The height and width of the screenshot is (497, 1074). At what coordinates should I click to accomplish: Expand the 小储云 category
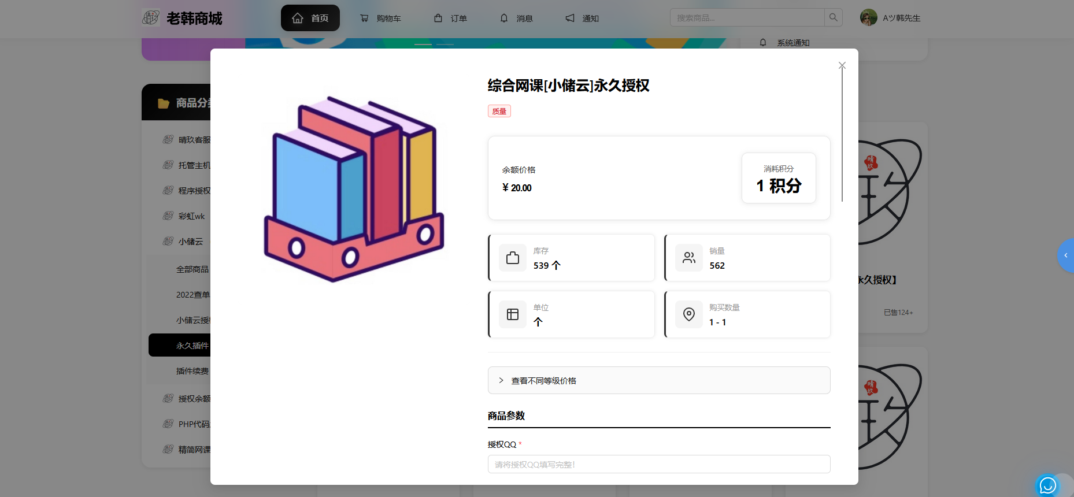191,242
